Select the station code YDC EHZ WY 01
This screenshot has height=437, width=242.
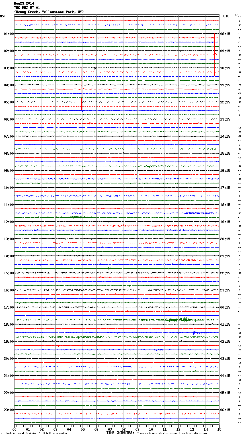click(27, 8)
